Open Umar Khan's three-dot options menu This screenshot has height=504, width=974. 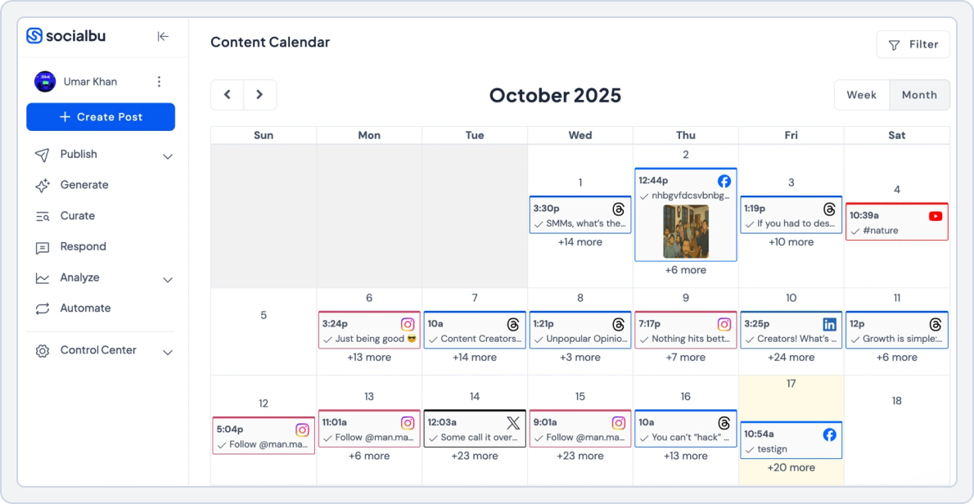click(x=160, y=81)
